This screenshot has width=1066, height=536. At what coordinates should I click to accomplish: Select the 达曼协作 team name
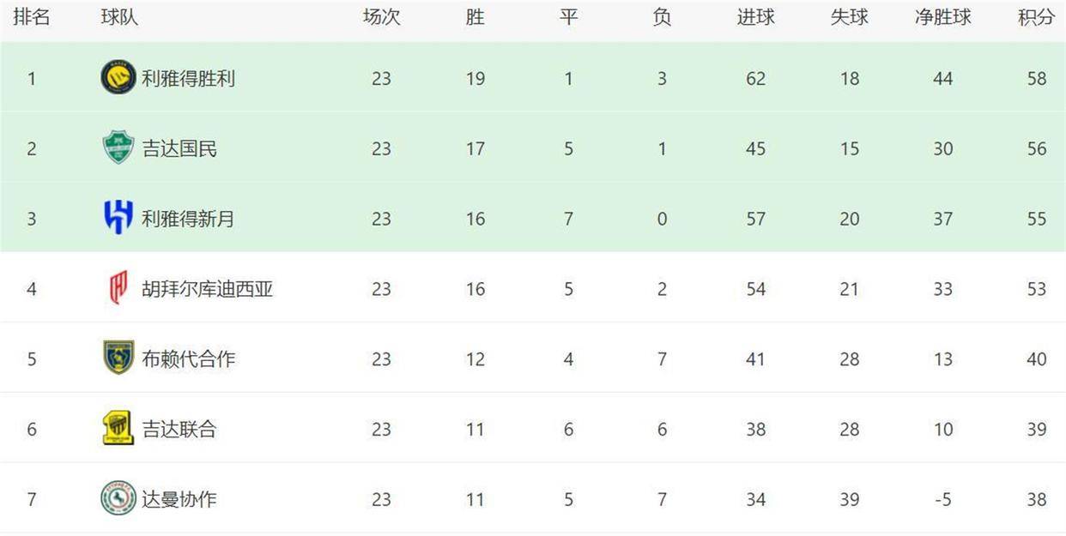point(179,499)
